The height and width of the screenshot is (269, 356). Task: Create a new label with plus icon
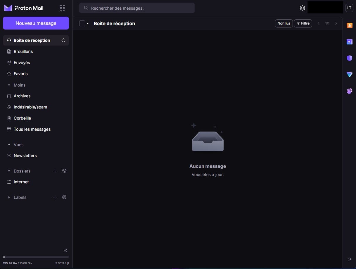point(55,197)
